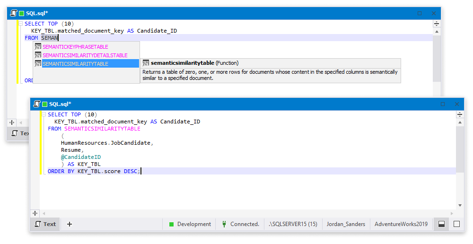Click the front window's vertical scrollbar thumb
Screen dimensions: 473x244
pos(460,149)
